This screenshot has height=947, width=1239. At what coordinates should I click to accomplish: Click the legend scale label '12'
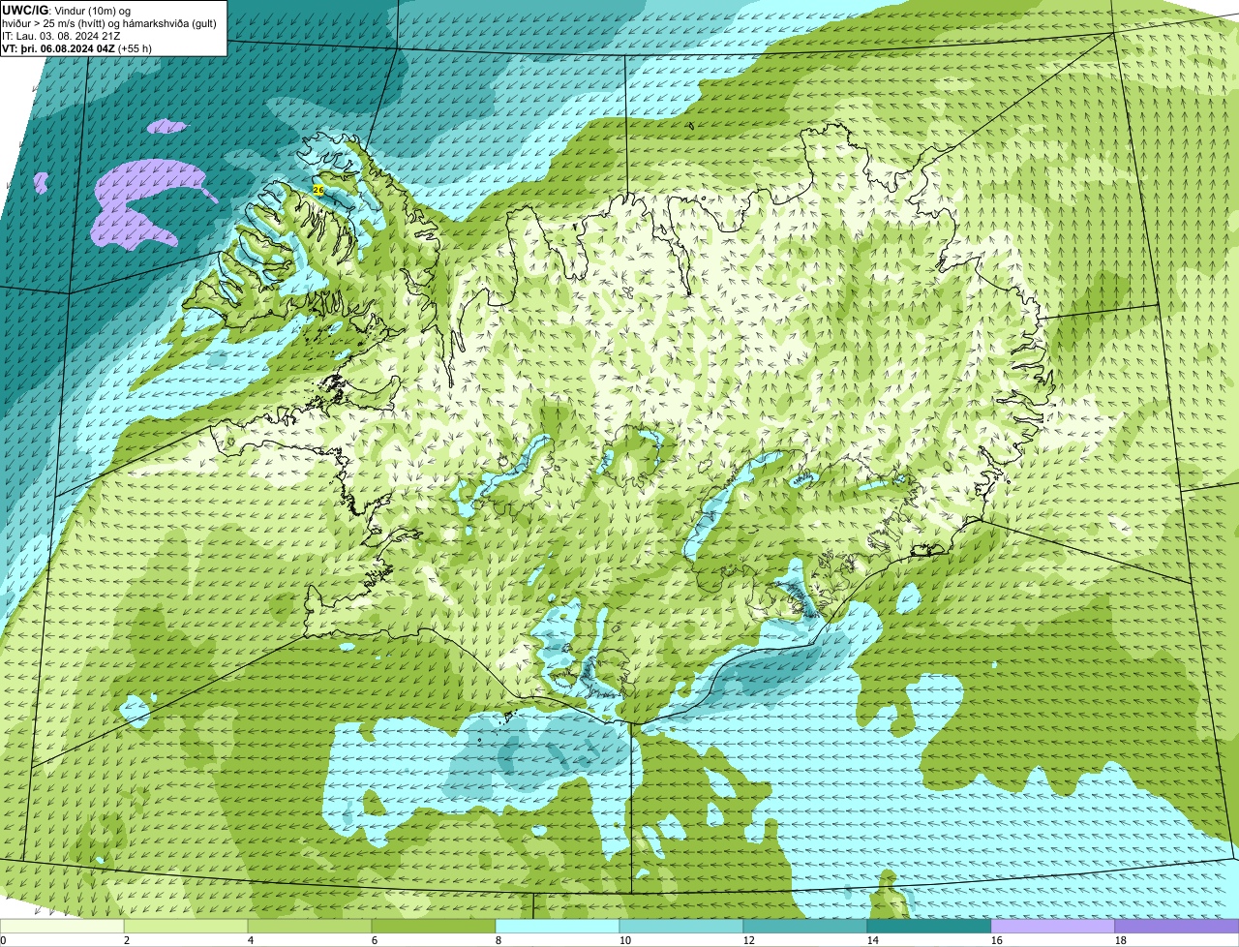[x=749, y=940]
